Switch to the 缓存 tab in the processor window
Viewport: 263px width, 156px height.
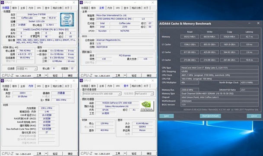point(14,8)
